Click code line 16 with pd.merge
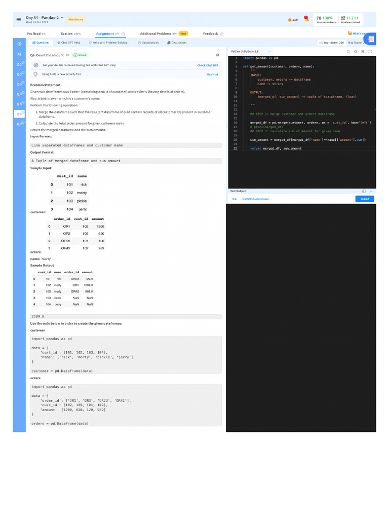 point(310,123)
